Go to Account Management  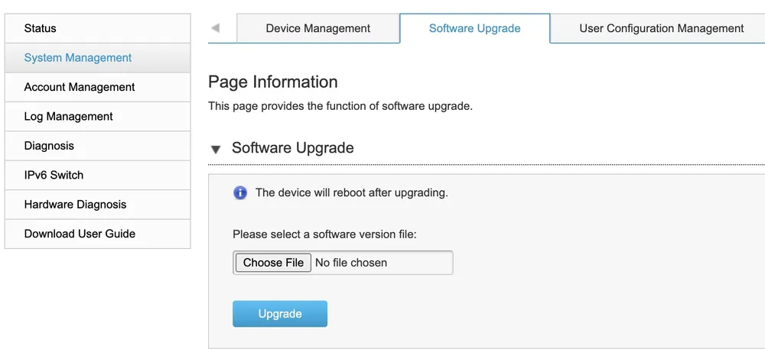pos(98,87)
